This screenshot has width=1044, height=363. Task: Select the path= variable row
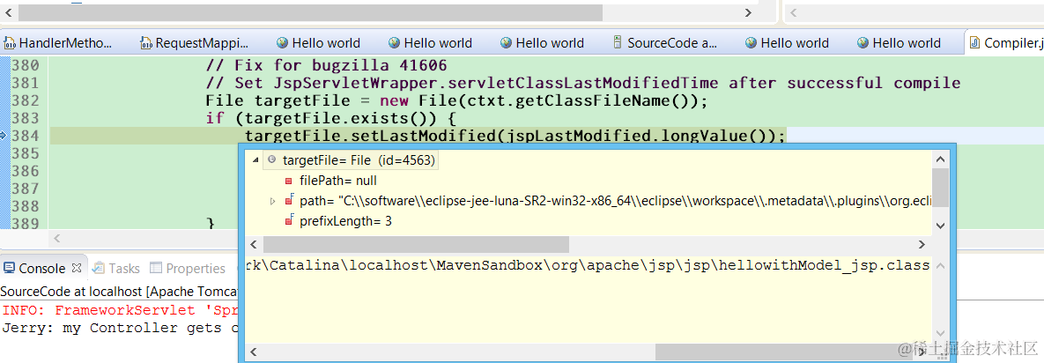pos(607,201)
